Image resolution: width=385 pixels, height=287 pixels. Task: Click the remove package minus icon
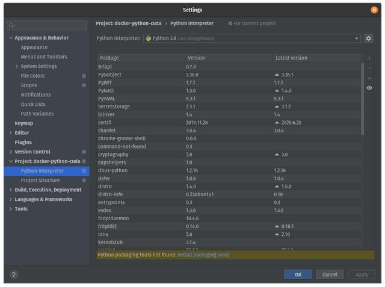[369, 68]
